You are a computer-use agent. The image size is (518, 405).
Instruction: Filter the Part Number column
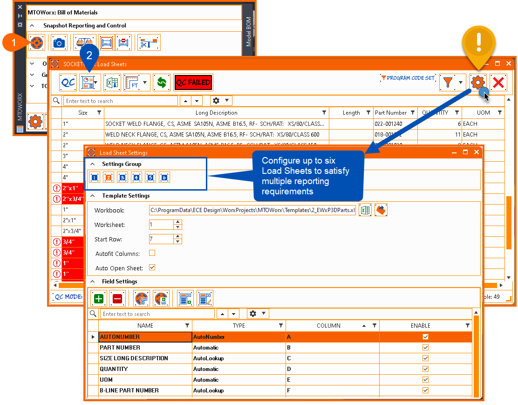tap(413, 113)
